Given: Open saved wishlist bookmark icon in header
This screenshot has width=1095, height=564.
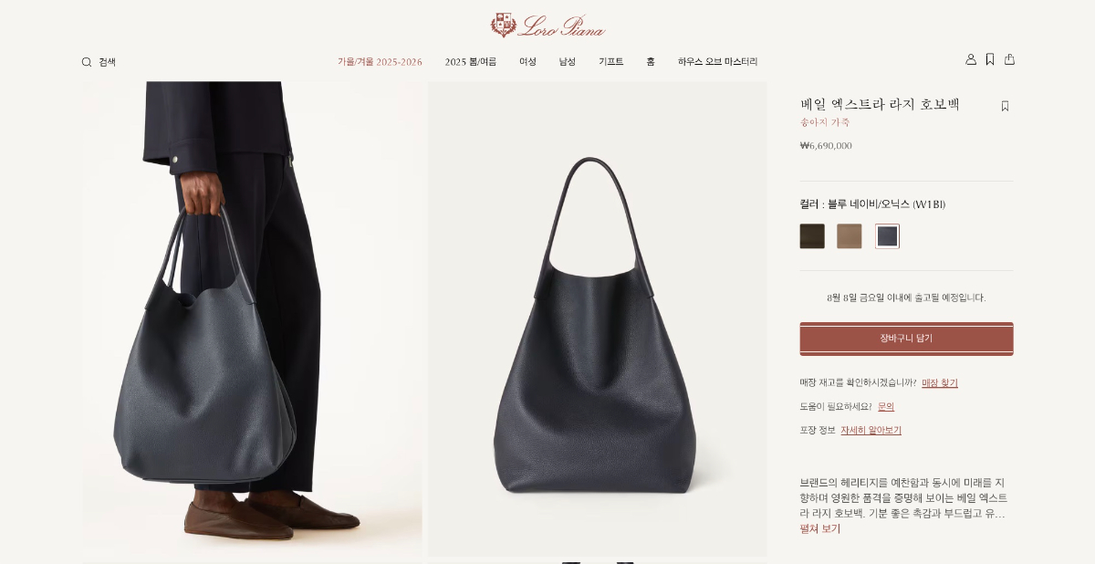Looking at the screenshot, I should click(990, 59).
